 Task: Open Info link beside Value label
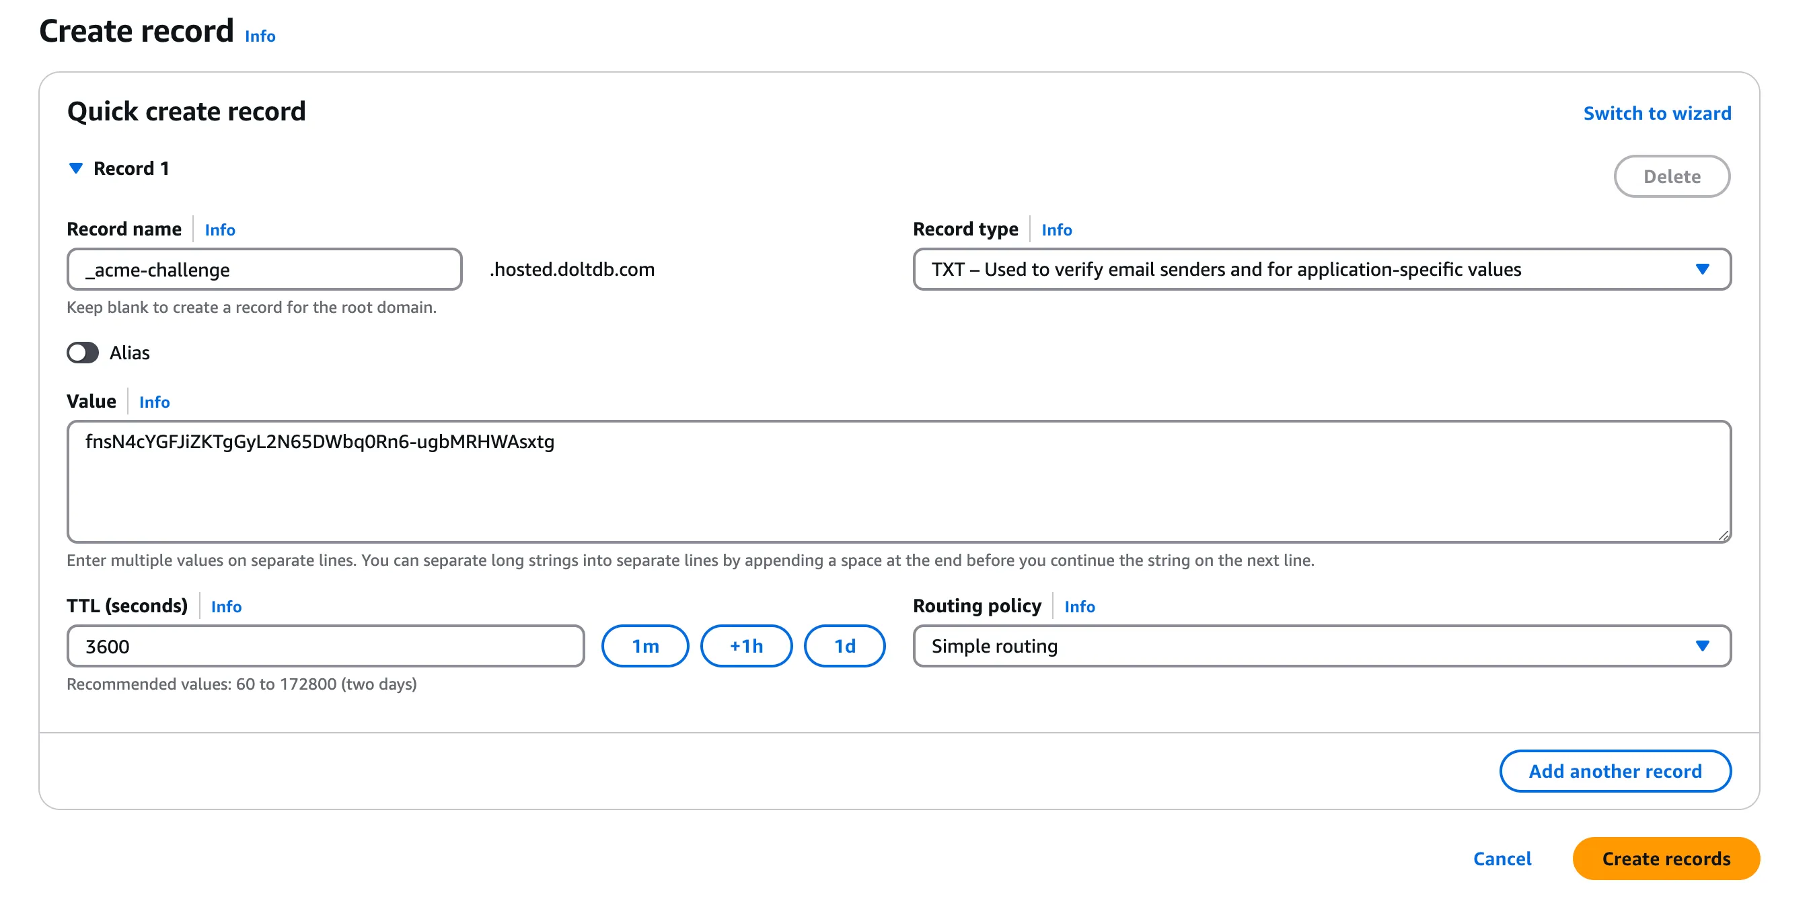pos(154,402)
